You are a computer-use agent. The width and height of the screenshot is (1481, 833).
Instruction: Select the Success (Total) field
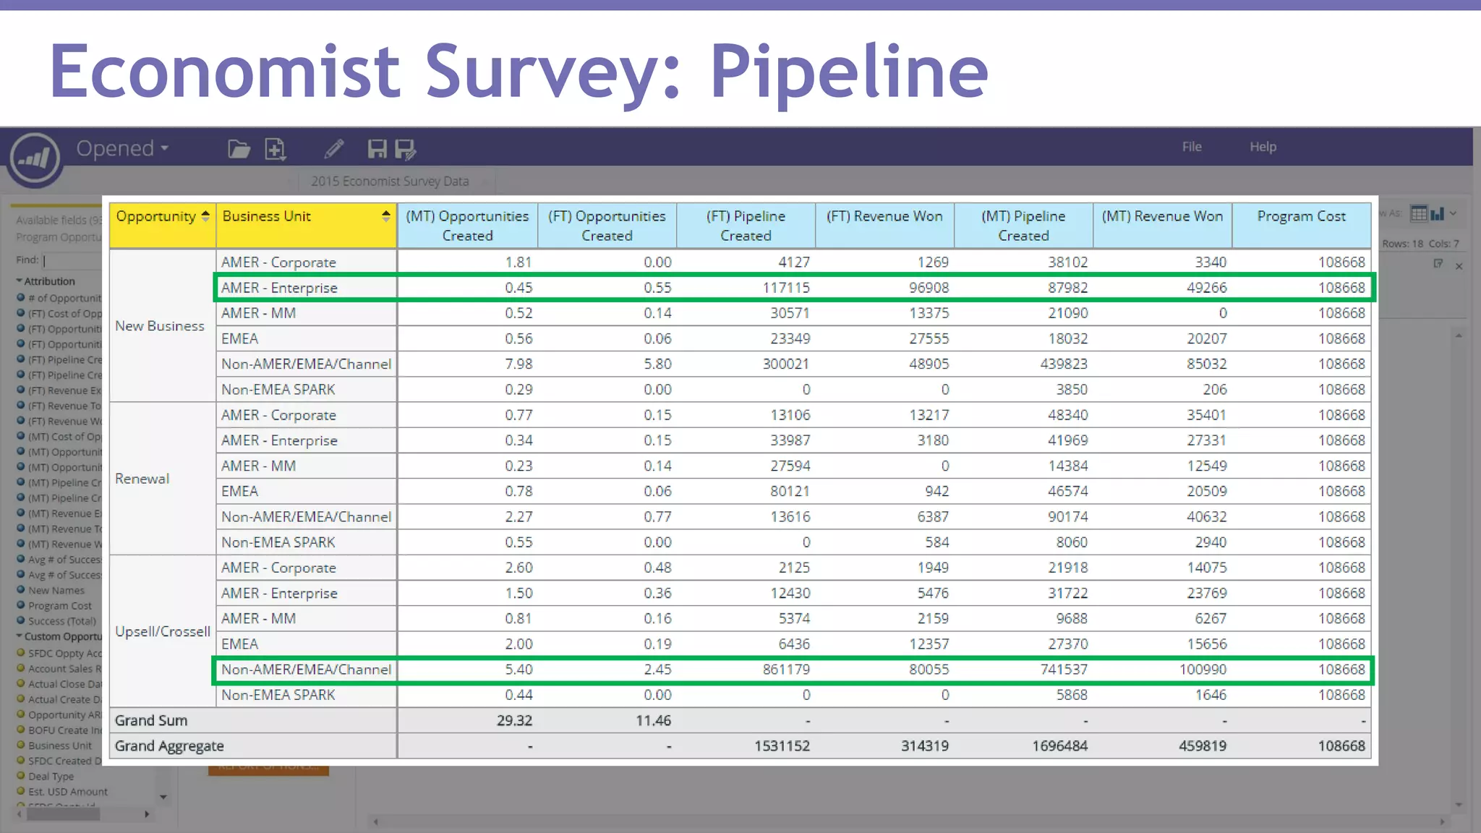click(62, 621)
